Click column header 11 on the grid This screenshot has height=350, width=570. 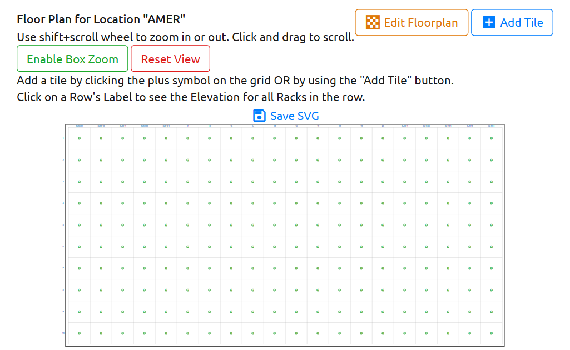point(188,126)
